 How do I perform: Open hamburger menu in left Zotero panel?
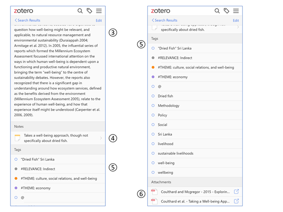(99, 11)
